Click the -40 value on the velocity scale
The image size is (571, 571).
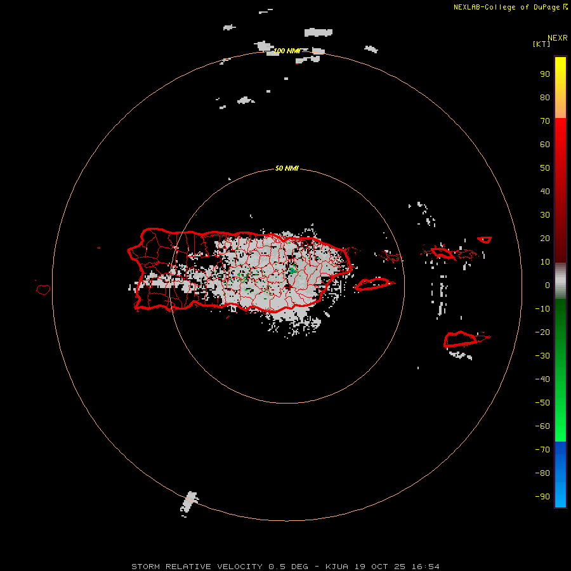tap(542, 379)
